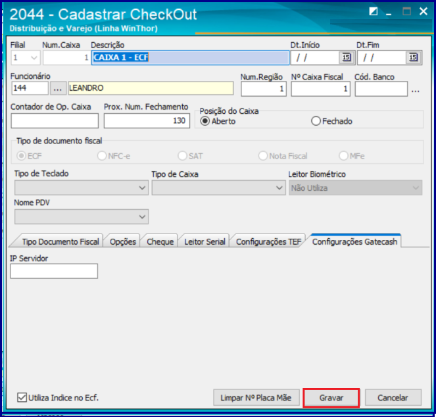Open the Dt.Fim calendar picker
Viewport: 436px width, 417px height.
tap(412, 58)
